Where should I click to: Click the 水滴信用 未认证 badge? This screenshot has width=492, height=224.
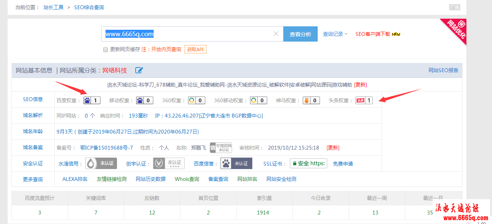[x=101, y=163]
